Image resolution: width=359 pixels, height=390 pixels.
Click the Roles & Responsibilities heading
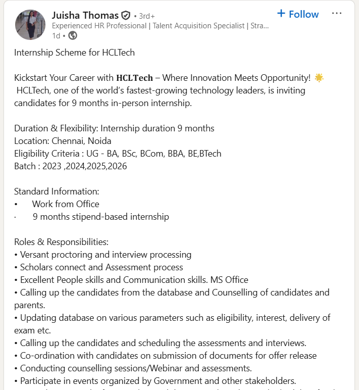tap(61, 242)
